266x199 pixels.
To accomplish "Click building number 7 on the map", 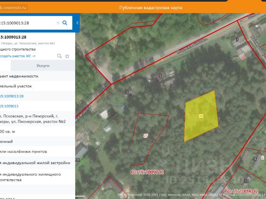I will click(x=237, y=40).
